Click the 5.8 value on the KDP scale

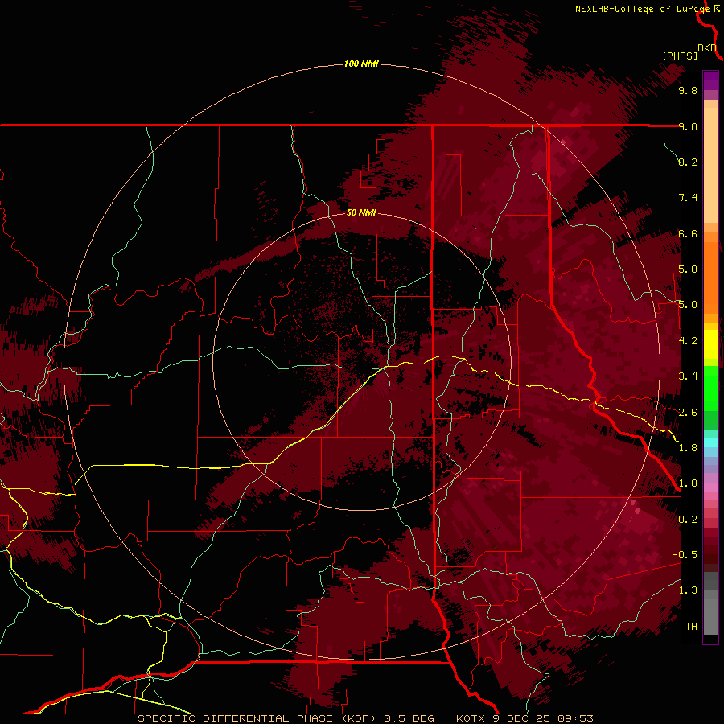coord(688,269)
